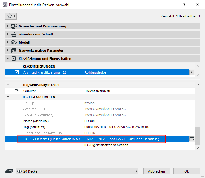Click the properties list scroll-up arrow

click(197, 84)
